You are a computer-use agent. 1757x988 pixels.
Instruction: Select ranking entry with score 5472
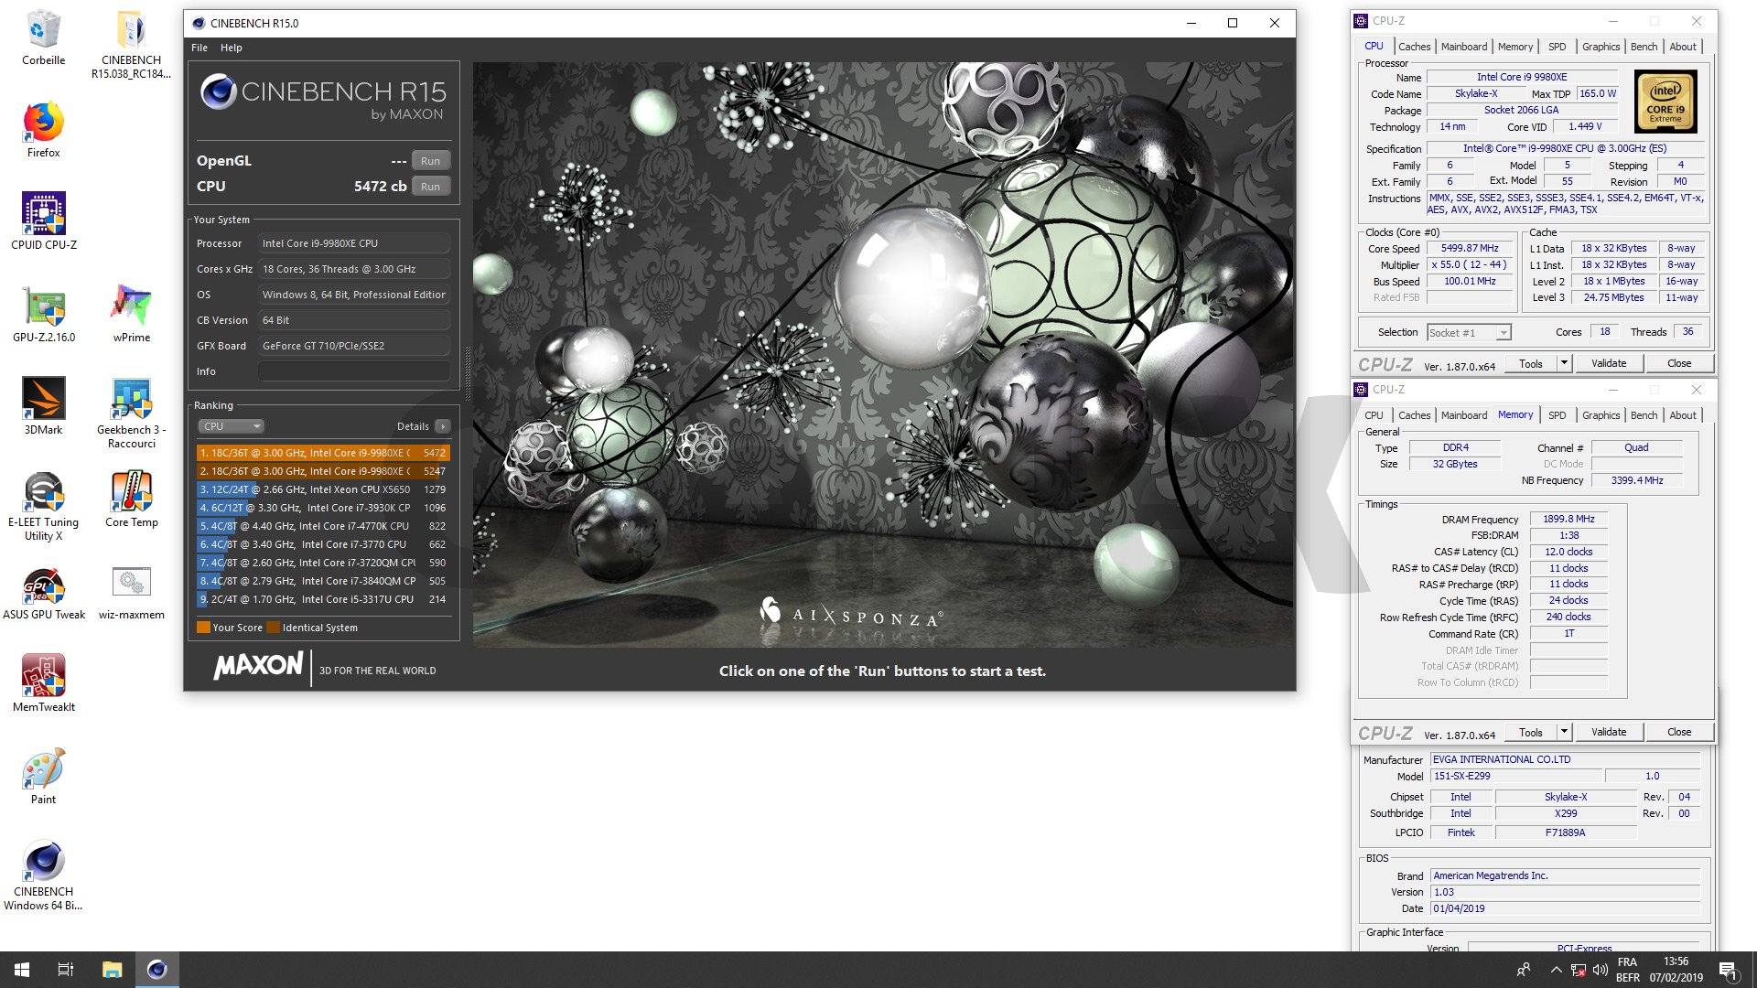(x=323, y=453)
